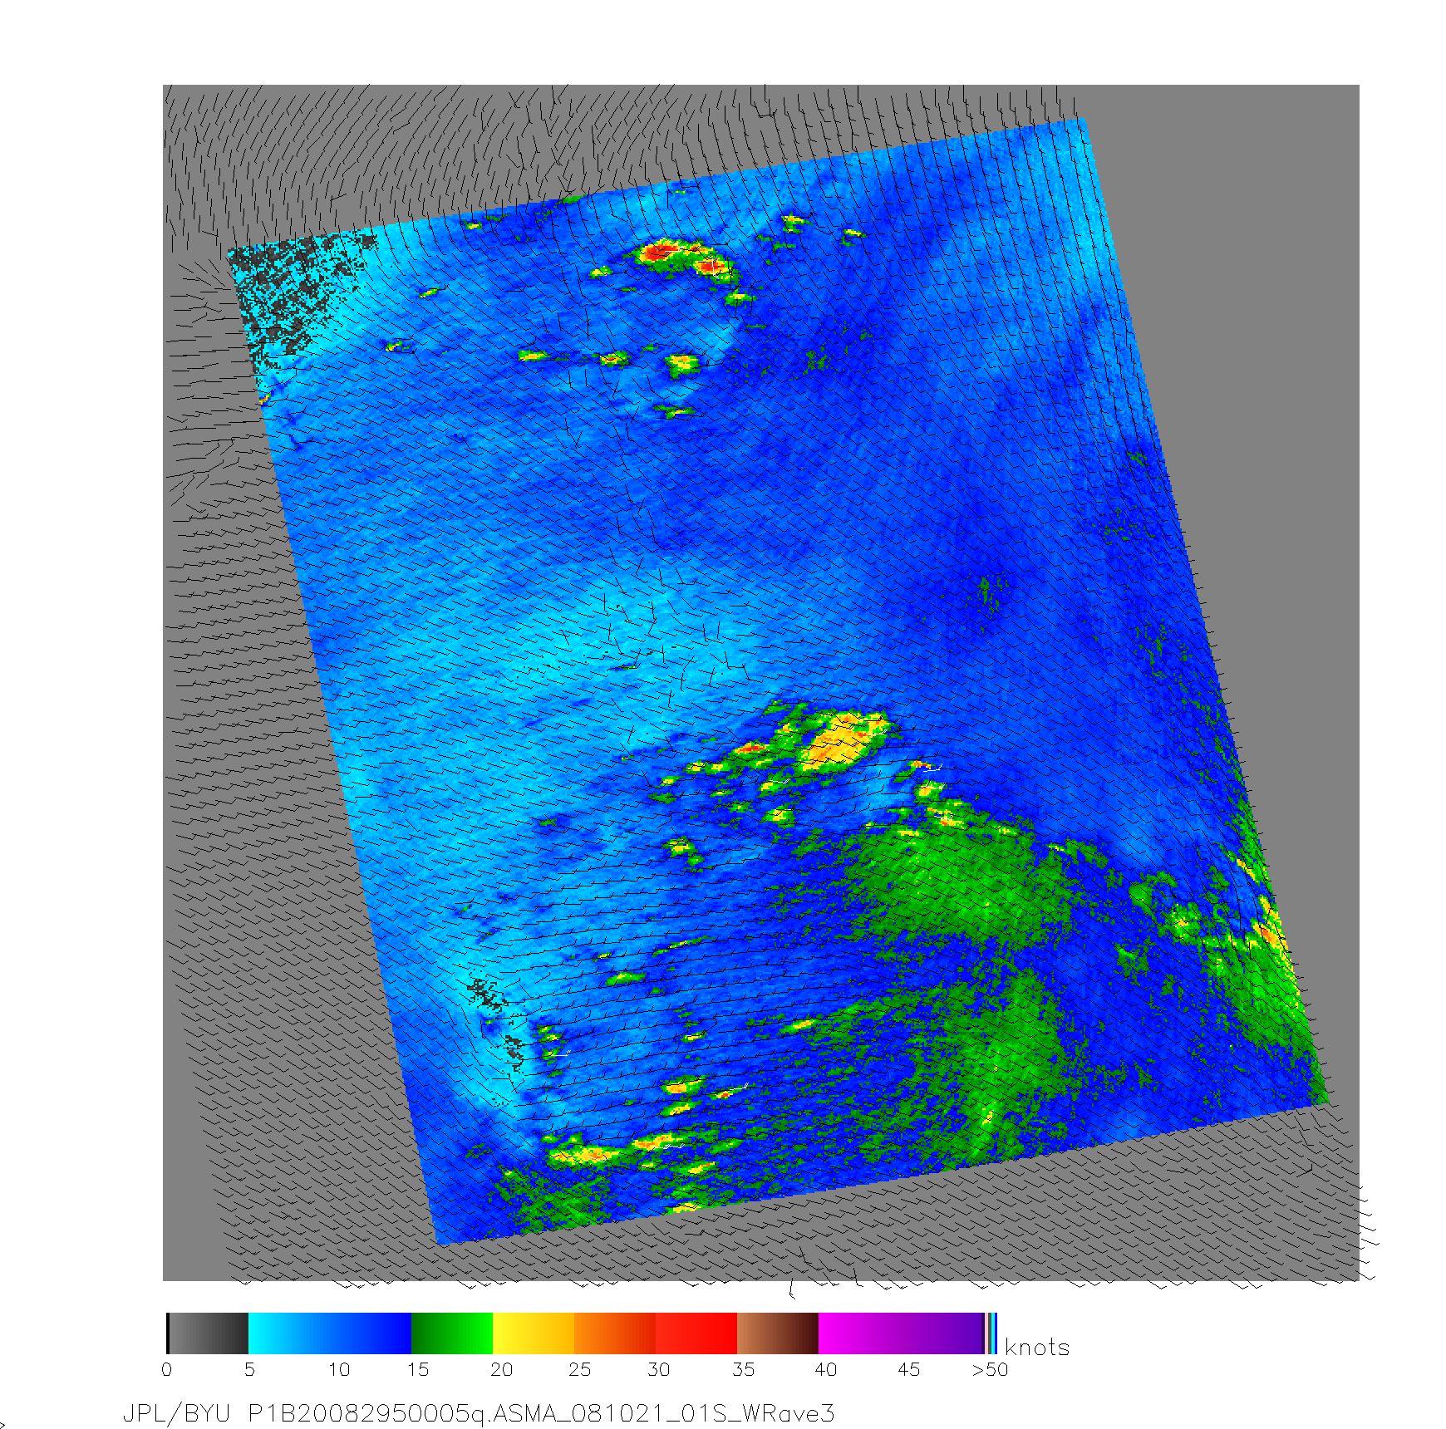Screen dimensions: 1446x1429
Task: Click the cyan-to-blue 5–15 knots colorbar segment
Action: [x=330, y=1333]
